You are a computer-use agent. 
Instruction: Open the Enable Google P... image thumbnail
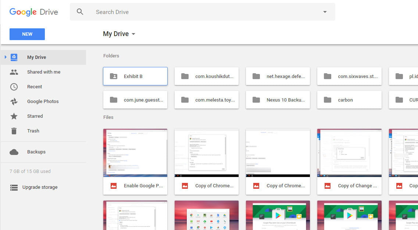135,153
